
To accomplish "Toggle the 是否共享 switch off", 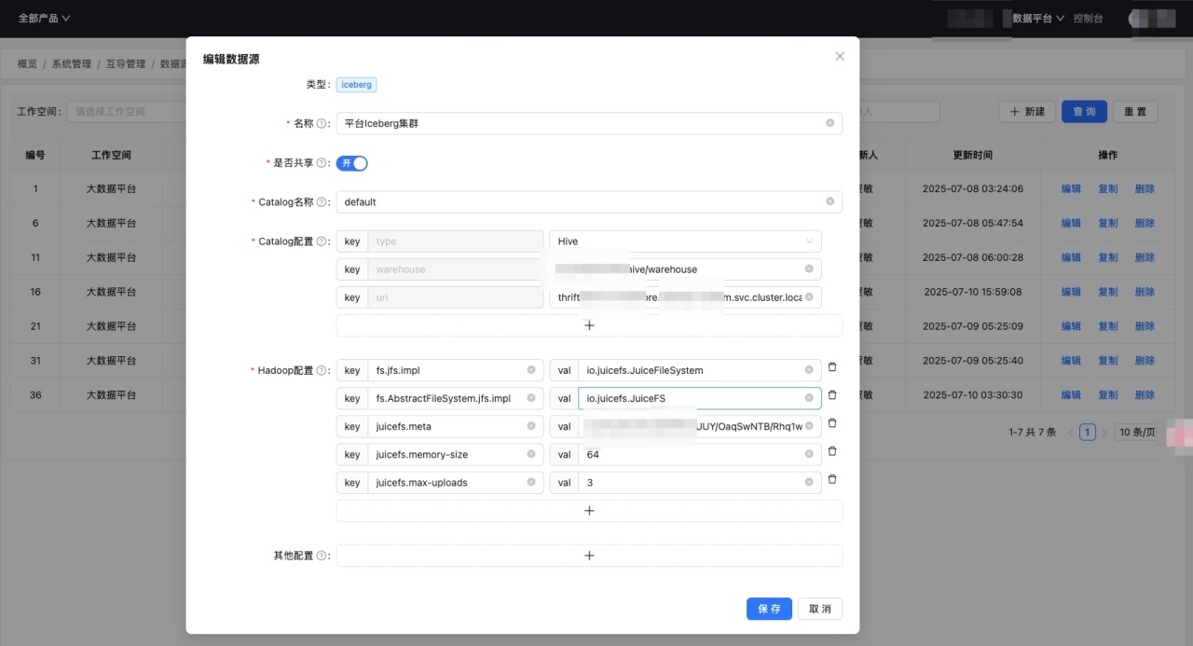I will point(352,163).
